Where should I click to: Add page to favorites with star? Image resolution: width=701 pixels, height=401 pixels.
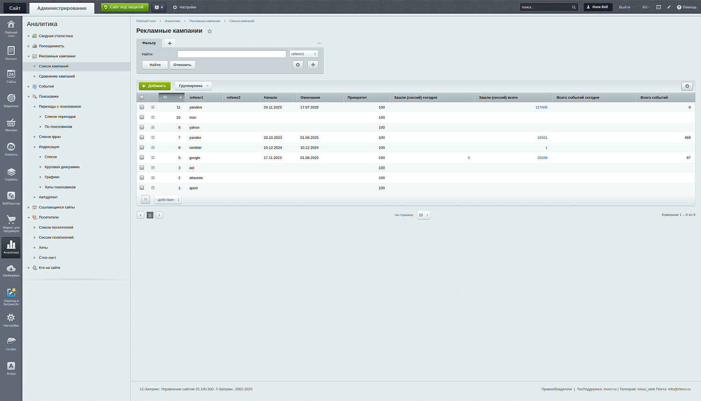point(210,31)
